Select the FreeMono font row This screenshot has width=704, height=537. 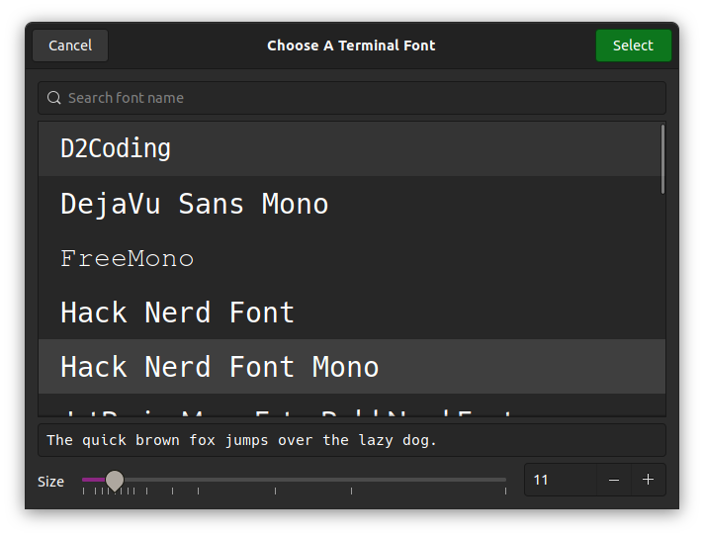[350, 258]
